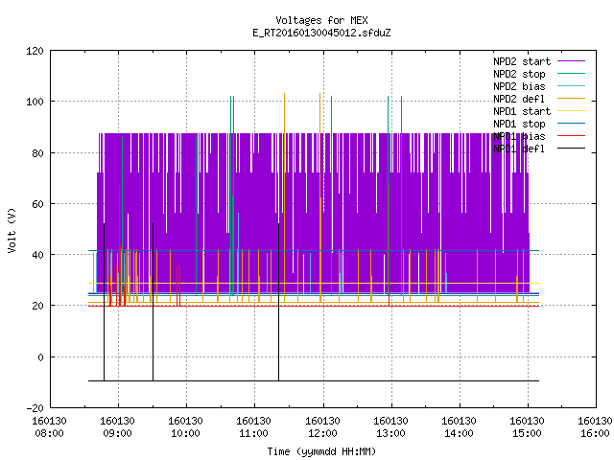Click the blue NPD1 stop legend line

click(571, 124)
